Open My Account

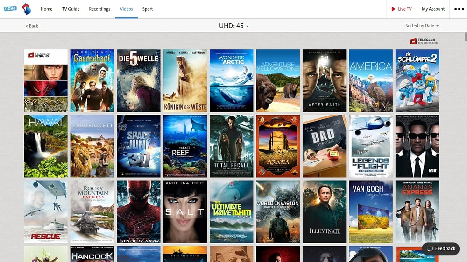[433, 9]
